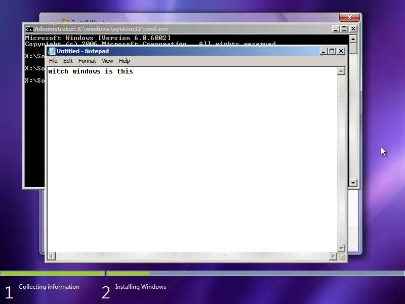
Task: Minimize the Notepad window
Action: 323,51
